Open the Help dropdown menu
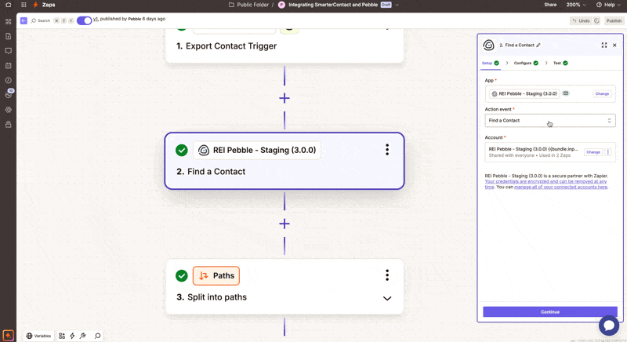The image size is (627, 342). click(608, 5)
